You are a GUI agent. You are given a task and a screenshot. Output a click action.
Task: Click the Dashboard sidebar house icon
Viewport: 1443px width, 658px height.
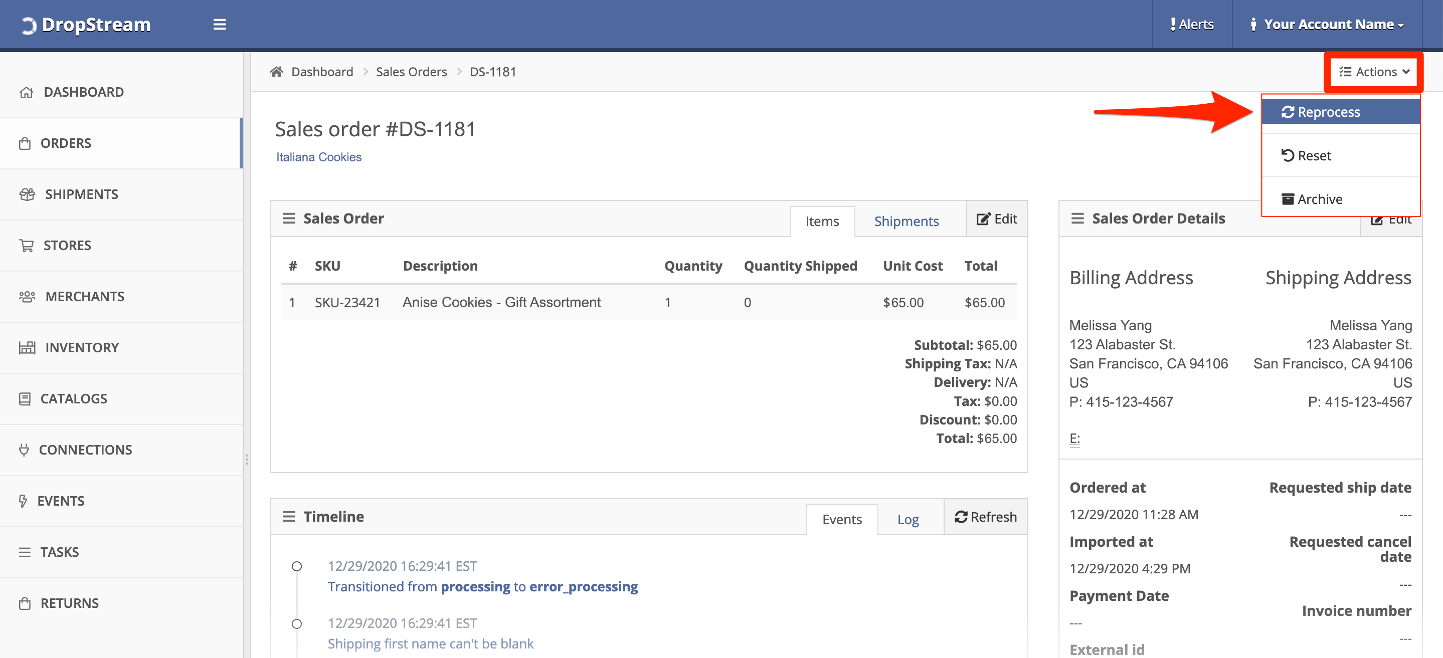tap(27, 92)
